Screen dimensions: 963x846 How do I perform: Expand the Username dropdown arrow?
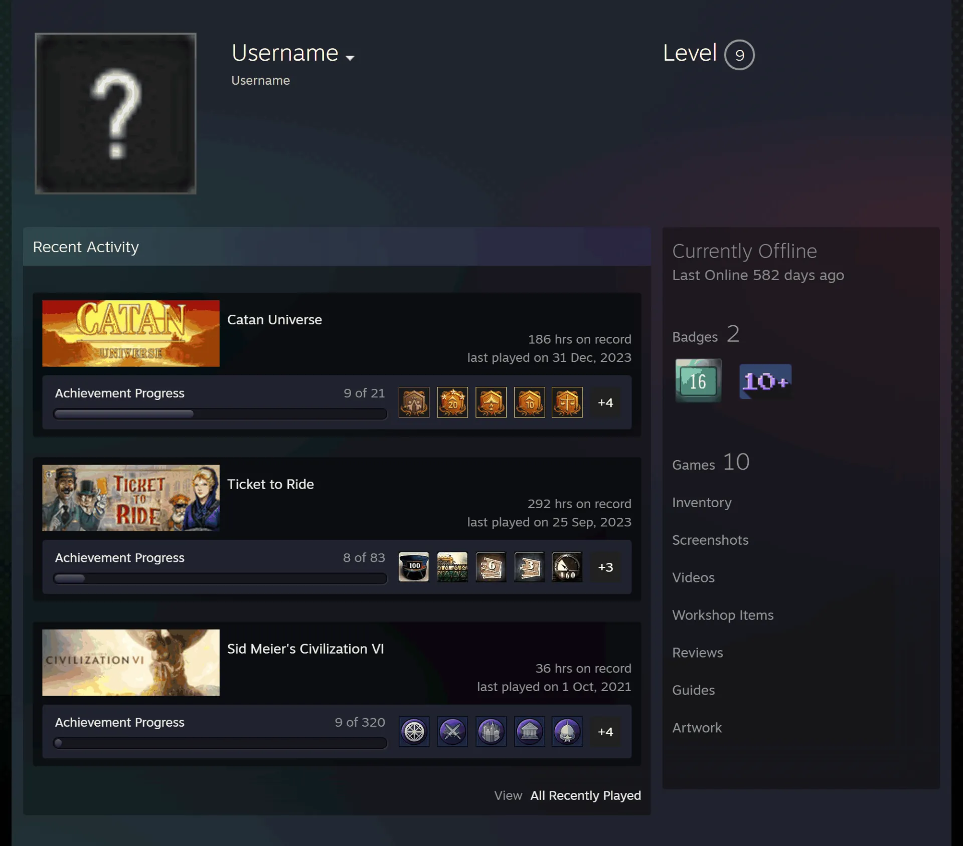pos(350,58)
